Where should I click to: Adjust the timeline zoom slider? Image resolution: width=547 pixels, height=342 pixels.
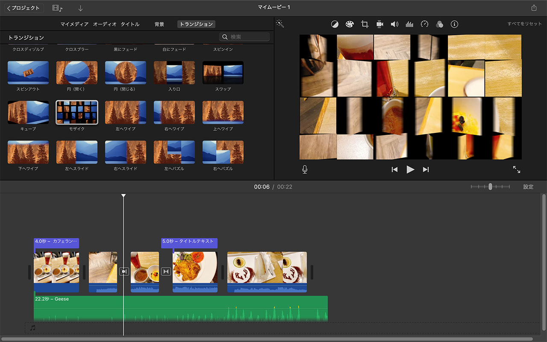coord(490,187)
